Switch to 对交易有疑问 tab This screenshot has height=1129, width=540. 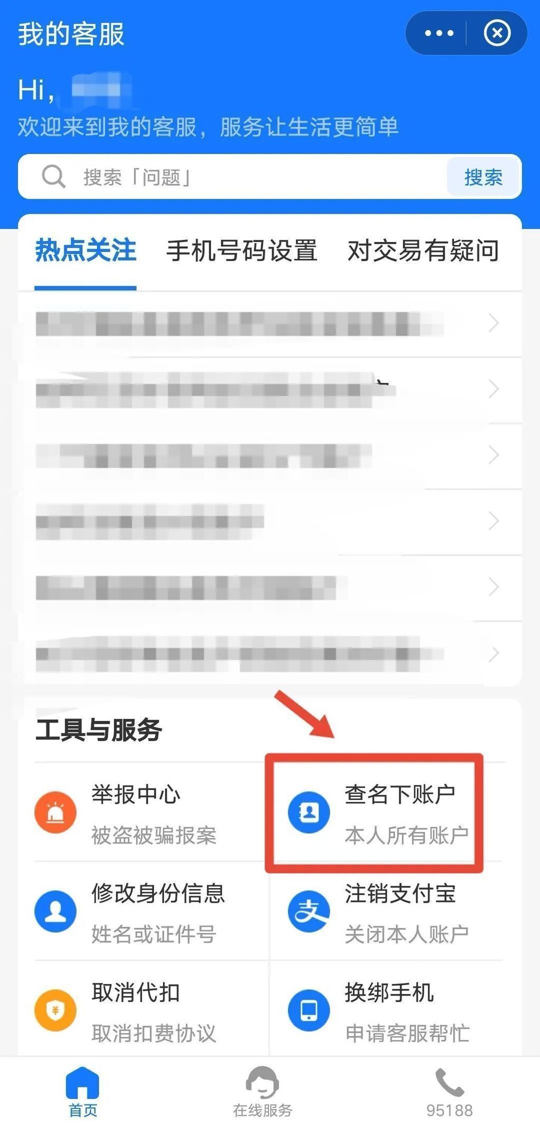pyautogui.click(x=423, y=250)
